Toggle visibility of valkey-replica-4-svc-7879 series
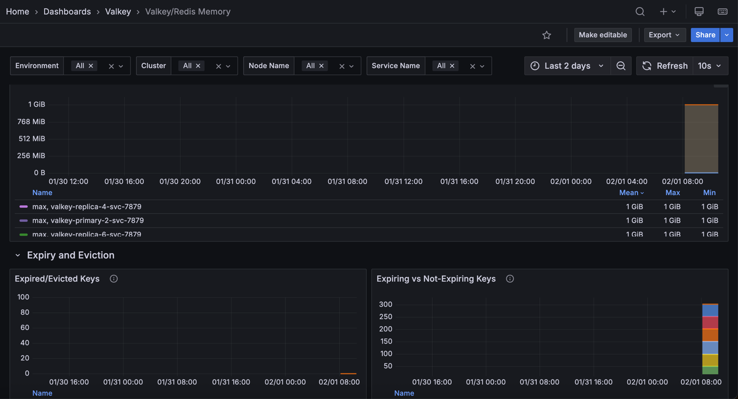The image size is (738, 399). pos(87,206)
